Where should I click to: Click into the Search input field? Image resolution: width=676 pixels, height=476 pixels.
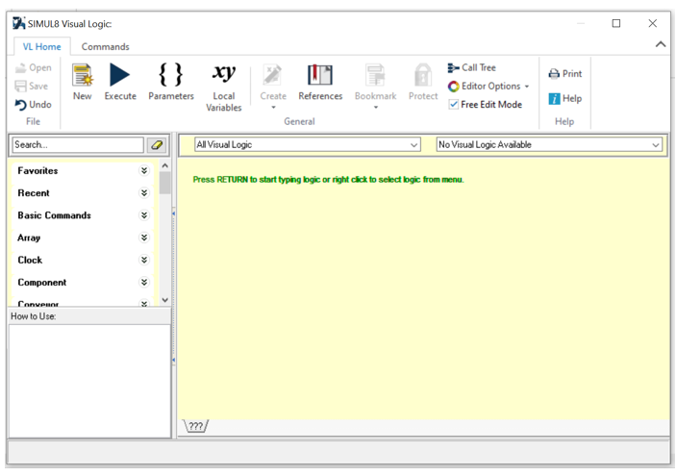pos(77,145)
